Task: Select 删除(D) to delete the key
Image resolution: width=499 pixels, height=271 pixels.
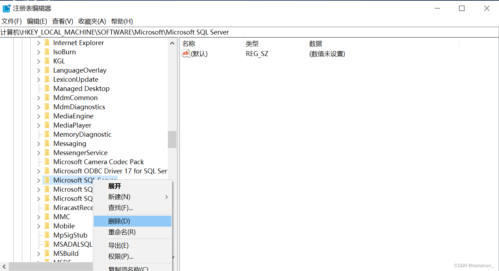Action: click(133, 221)
